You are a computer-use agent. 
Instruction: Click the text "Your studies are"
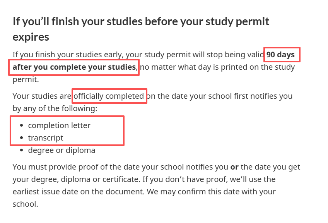tap(42, 96)
